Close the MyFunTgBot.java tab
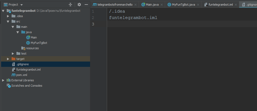 pyautogui.click(x=198, y=5)
